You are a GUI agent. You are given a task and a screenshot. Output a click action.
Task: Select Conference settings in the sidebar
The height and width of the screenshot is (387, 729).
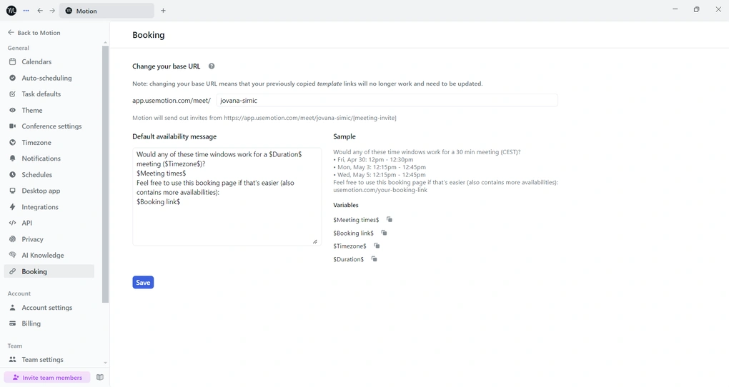(x=51, y=126)
